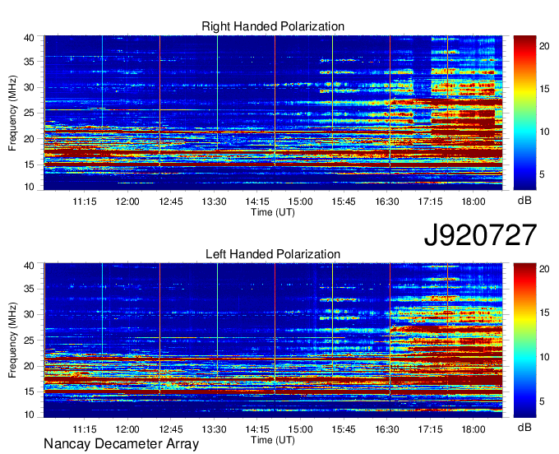559x454 pixels.
Task: Click the 10 MHz tick label on the bottom plot
Action: coord(29,415)
